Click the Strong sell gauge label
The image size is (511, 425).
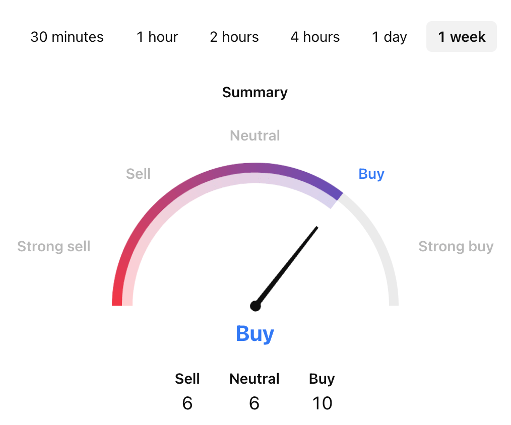click(54, 246)
